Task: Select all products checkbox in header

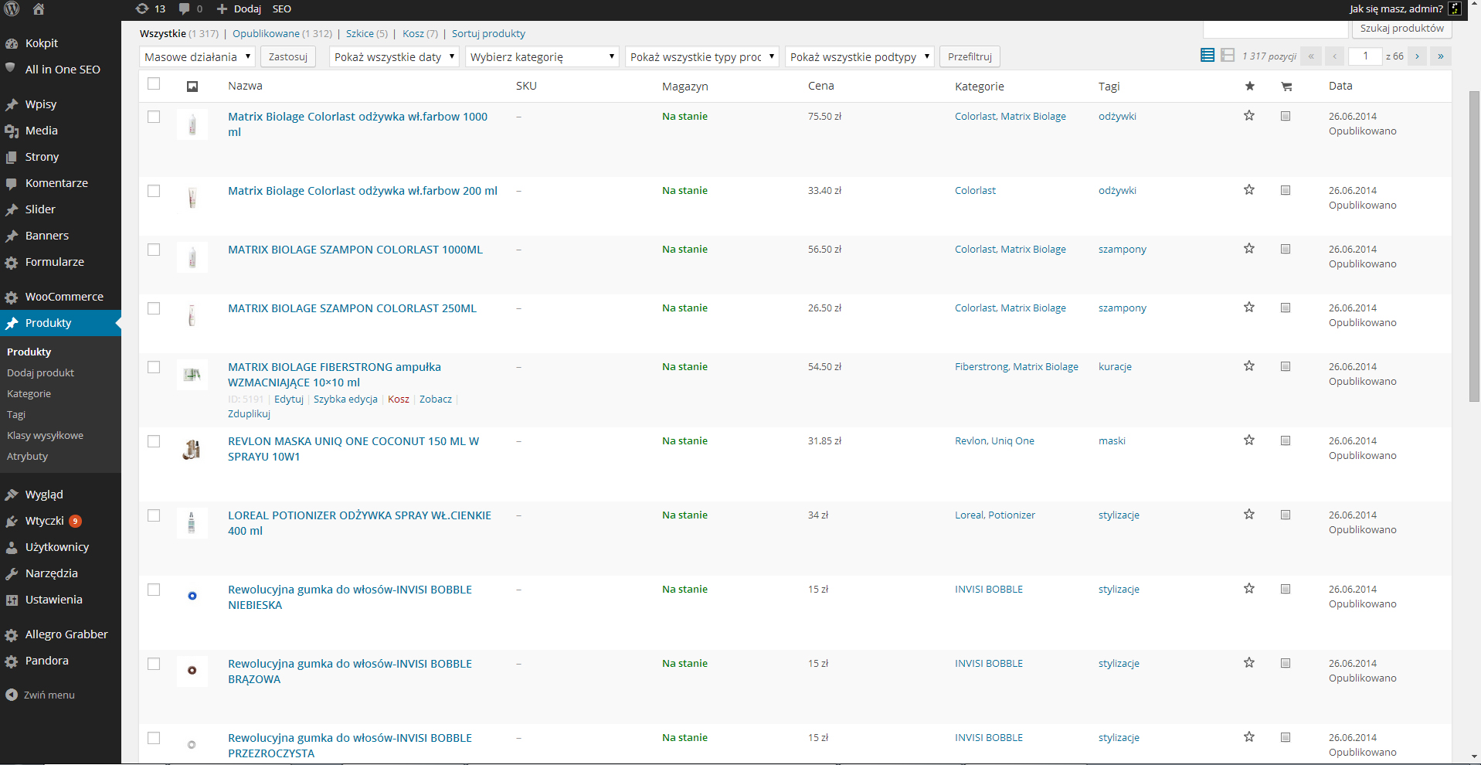Action: tap(154, 83)
